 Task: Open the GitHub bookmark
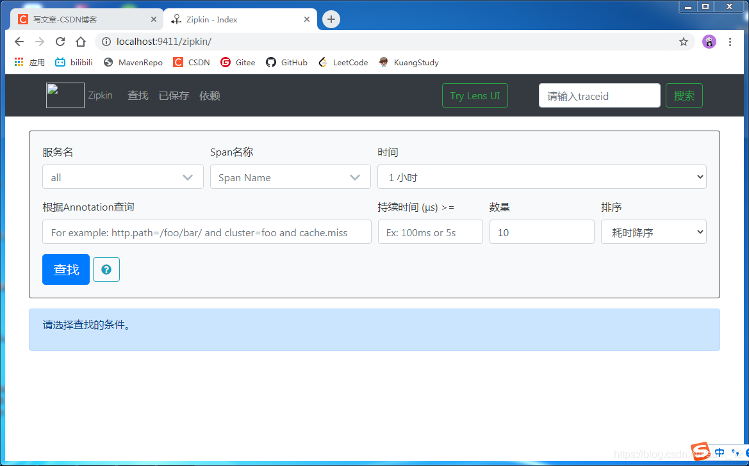pos(286,63)
